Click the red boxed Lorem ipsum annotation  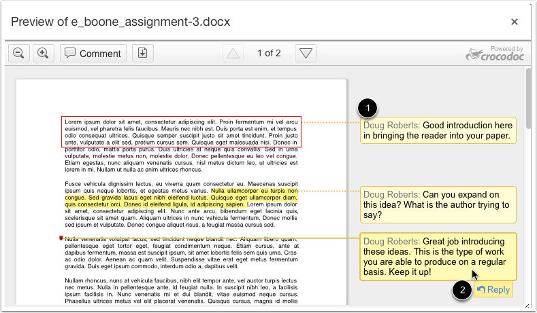click(x=181, y=132)
